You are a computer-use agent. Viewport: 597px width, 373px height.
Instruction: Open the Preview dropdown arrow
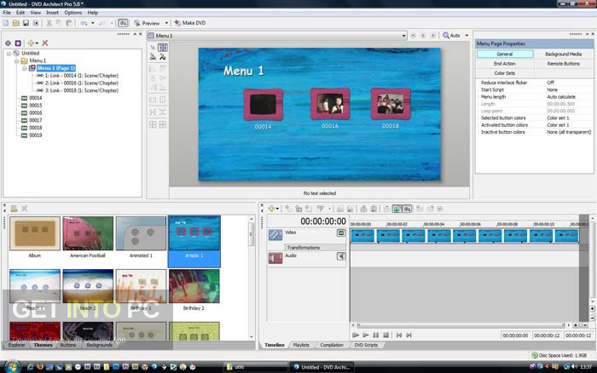click(166, 23)
